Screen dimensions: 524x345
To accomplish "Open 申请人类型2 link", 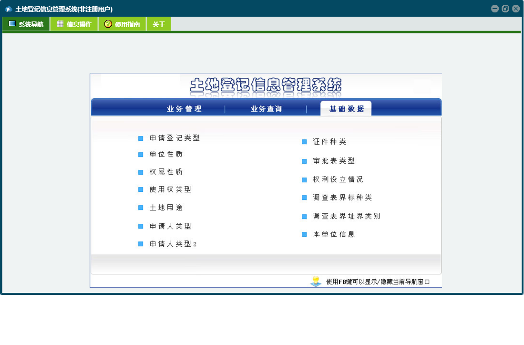I will tap(173, 244).
